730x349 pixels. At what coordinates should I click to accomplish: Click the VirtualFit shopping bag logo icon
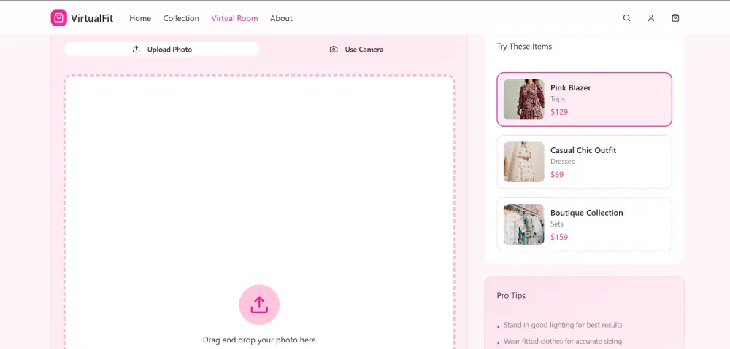point(58,18)
